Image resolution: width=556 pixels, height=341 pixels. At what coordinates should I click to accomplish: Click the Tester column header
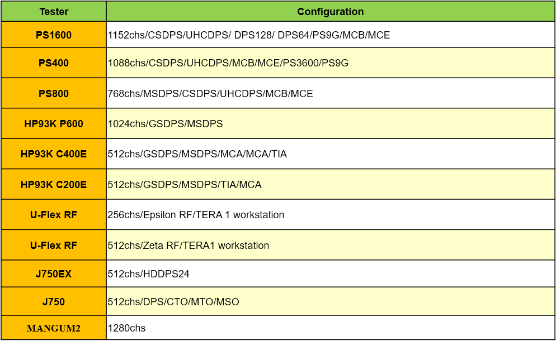coord(54,11)
